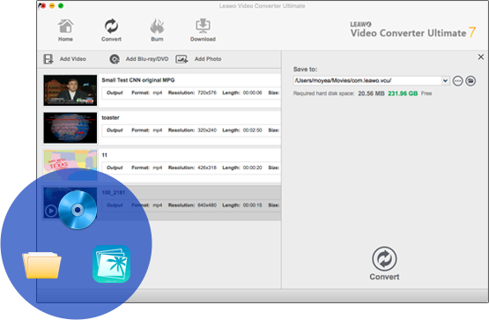Click the yellow folder graphic icon
This screenshot has height=320, width=489.
(x=41, y=264)
